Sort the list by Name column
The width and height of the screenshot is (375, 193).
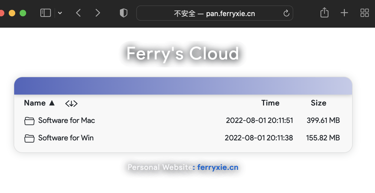[35, 103]
